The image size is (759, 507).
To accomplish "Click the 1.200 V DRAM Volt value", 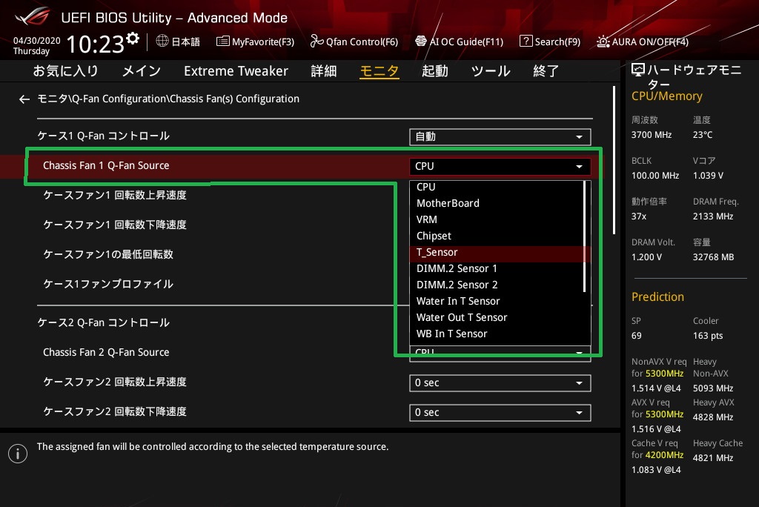I will tap(646, 257).
